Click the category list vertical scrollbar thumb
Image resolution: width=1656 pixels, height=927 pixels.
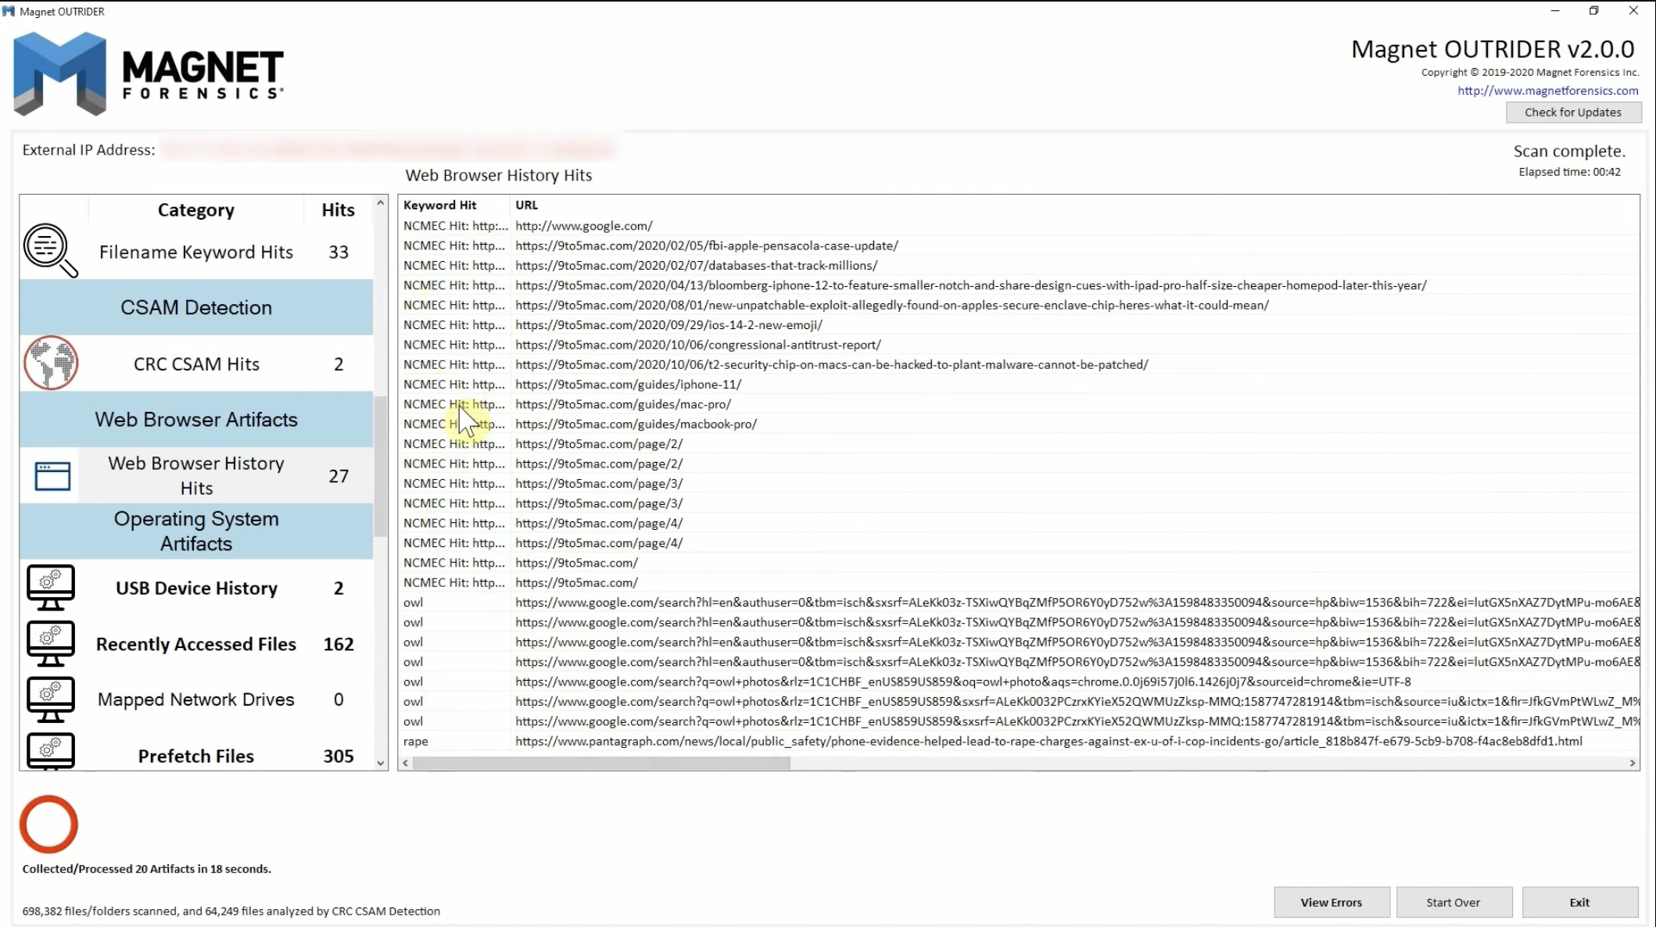(x=381, y=466)
